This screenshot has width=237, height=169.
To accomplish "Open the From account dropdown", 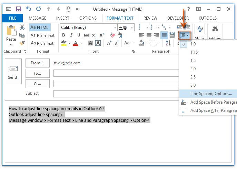I will 37,63.
